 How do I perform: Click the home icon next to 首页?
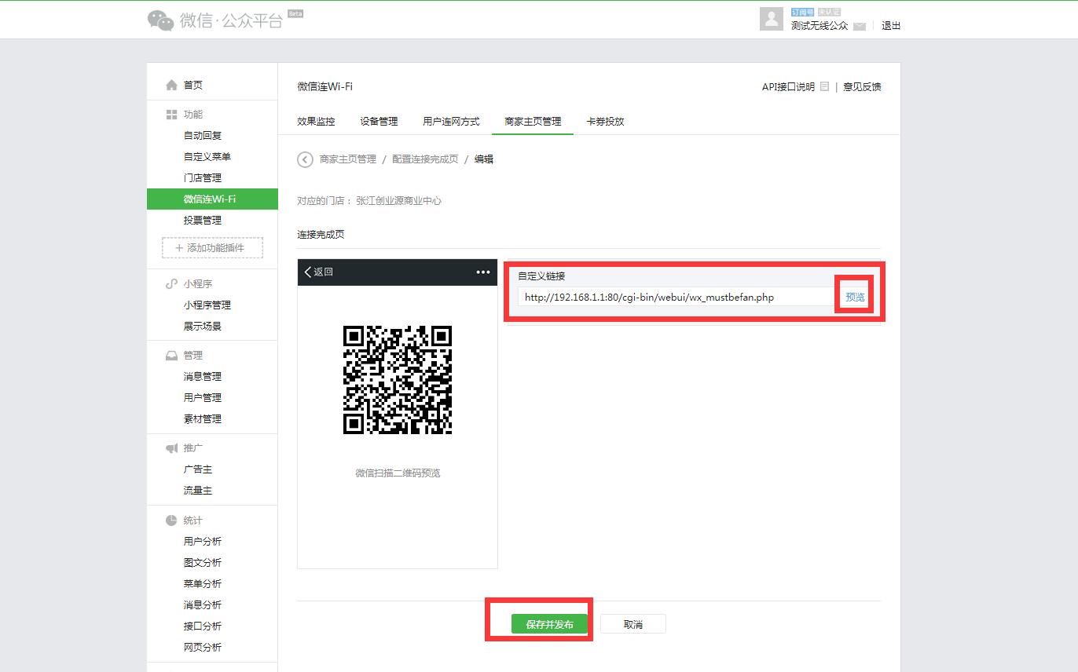171,85
